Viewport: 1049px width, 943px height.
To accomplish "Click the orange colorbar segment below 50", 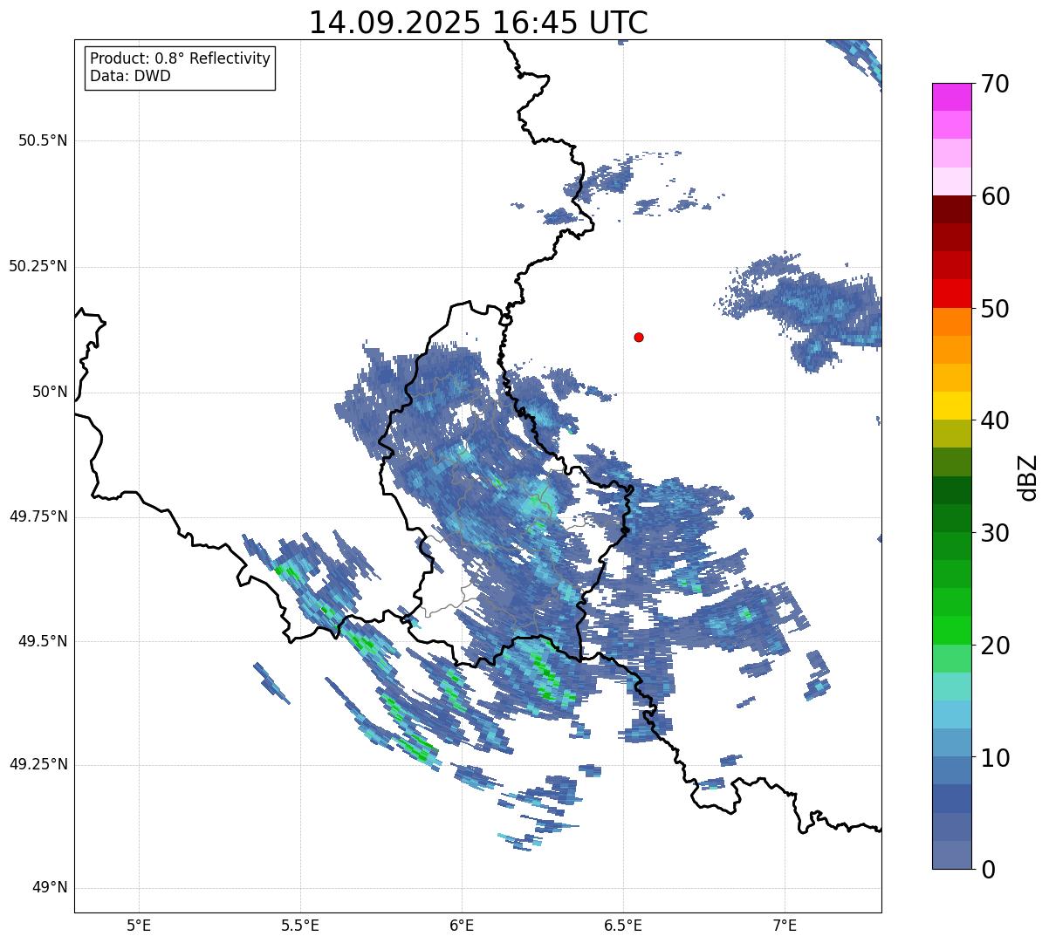I will point(951,322).
